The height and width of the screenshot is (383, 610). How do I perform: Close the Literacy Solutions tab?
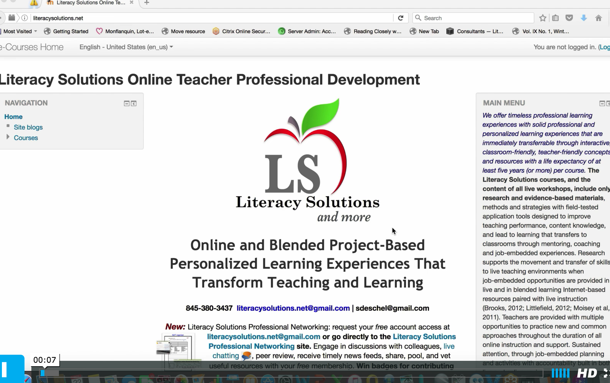click(x=132, y=2)
